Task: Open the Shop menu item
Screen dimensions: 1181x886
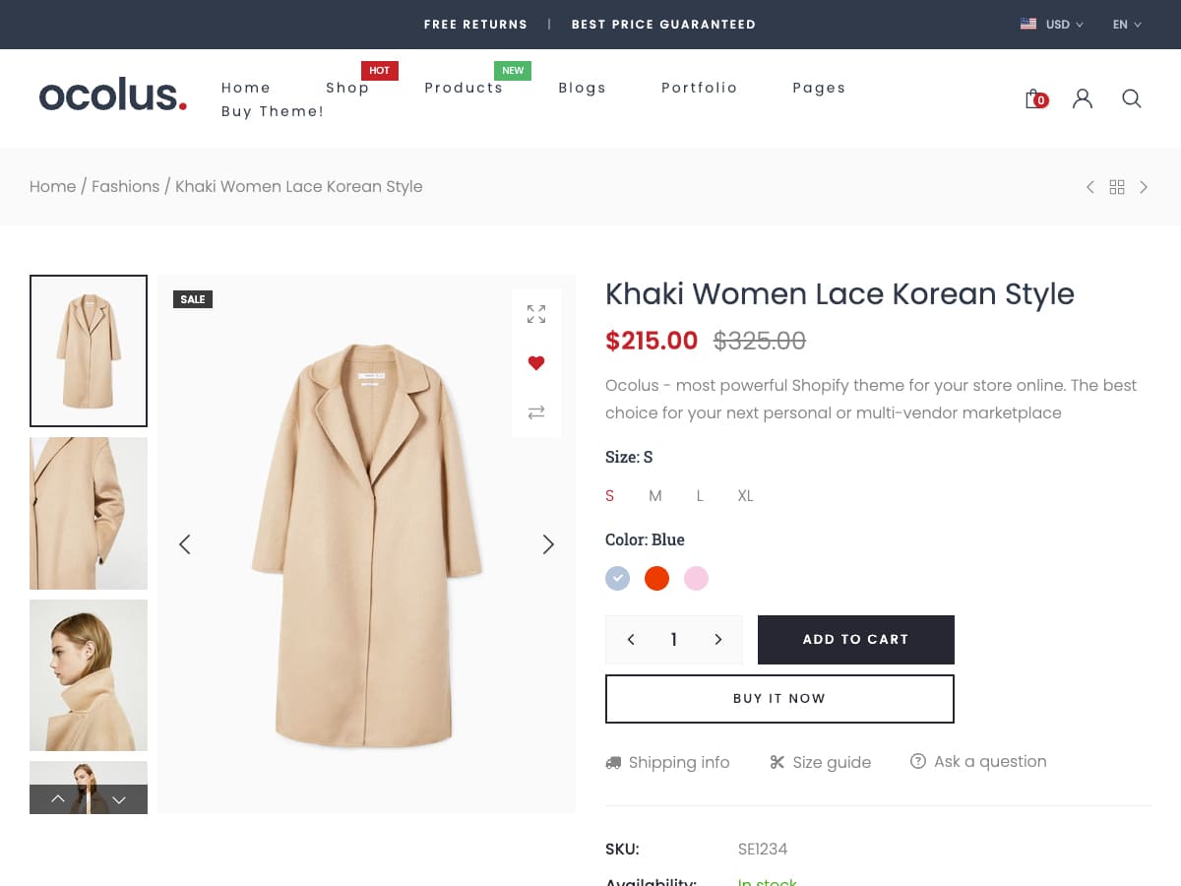Action: [x=347, y=88]
